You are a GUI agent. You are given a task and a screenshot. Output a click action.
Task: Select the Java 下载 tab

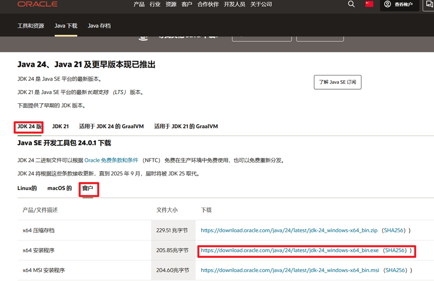(66, 26)
